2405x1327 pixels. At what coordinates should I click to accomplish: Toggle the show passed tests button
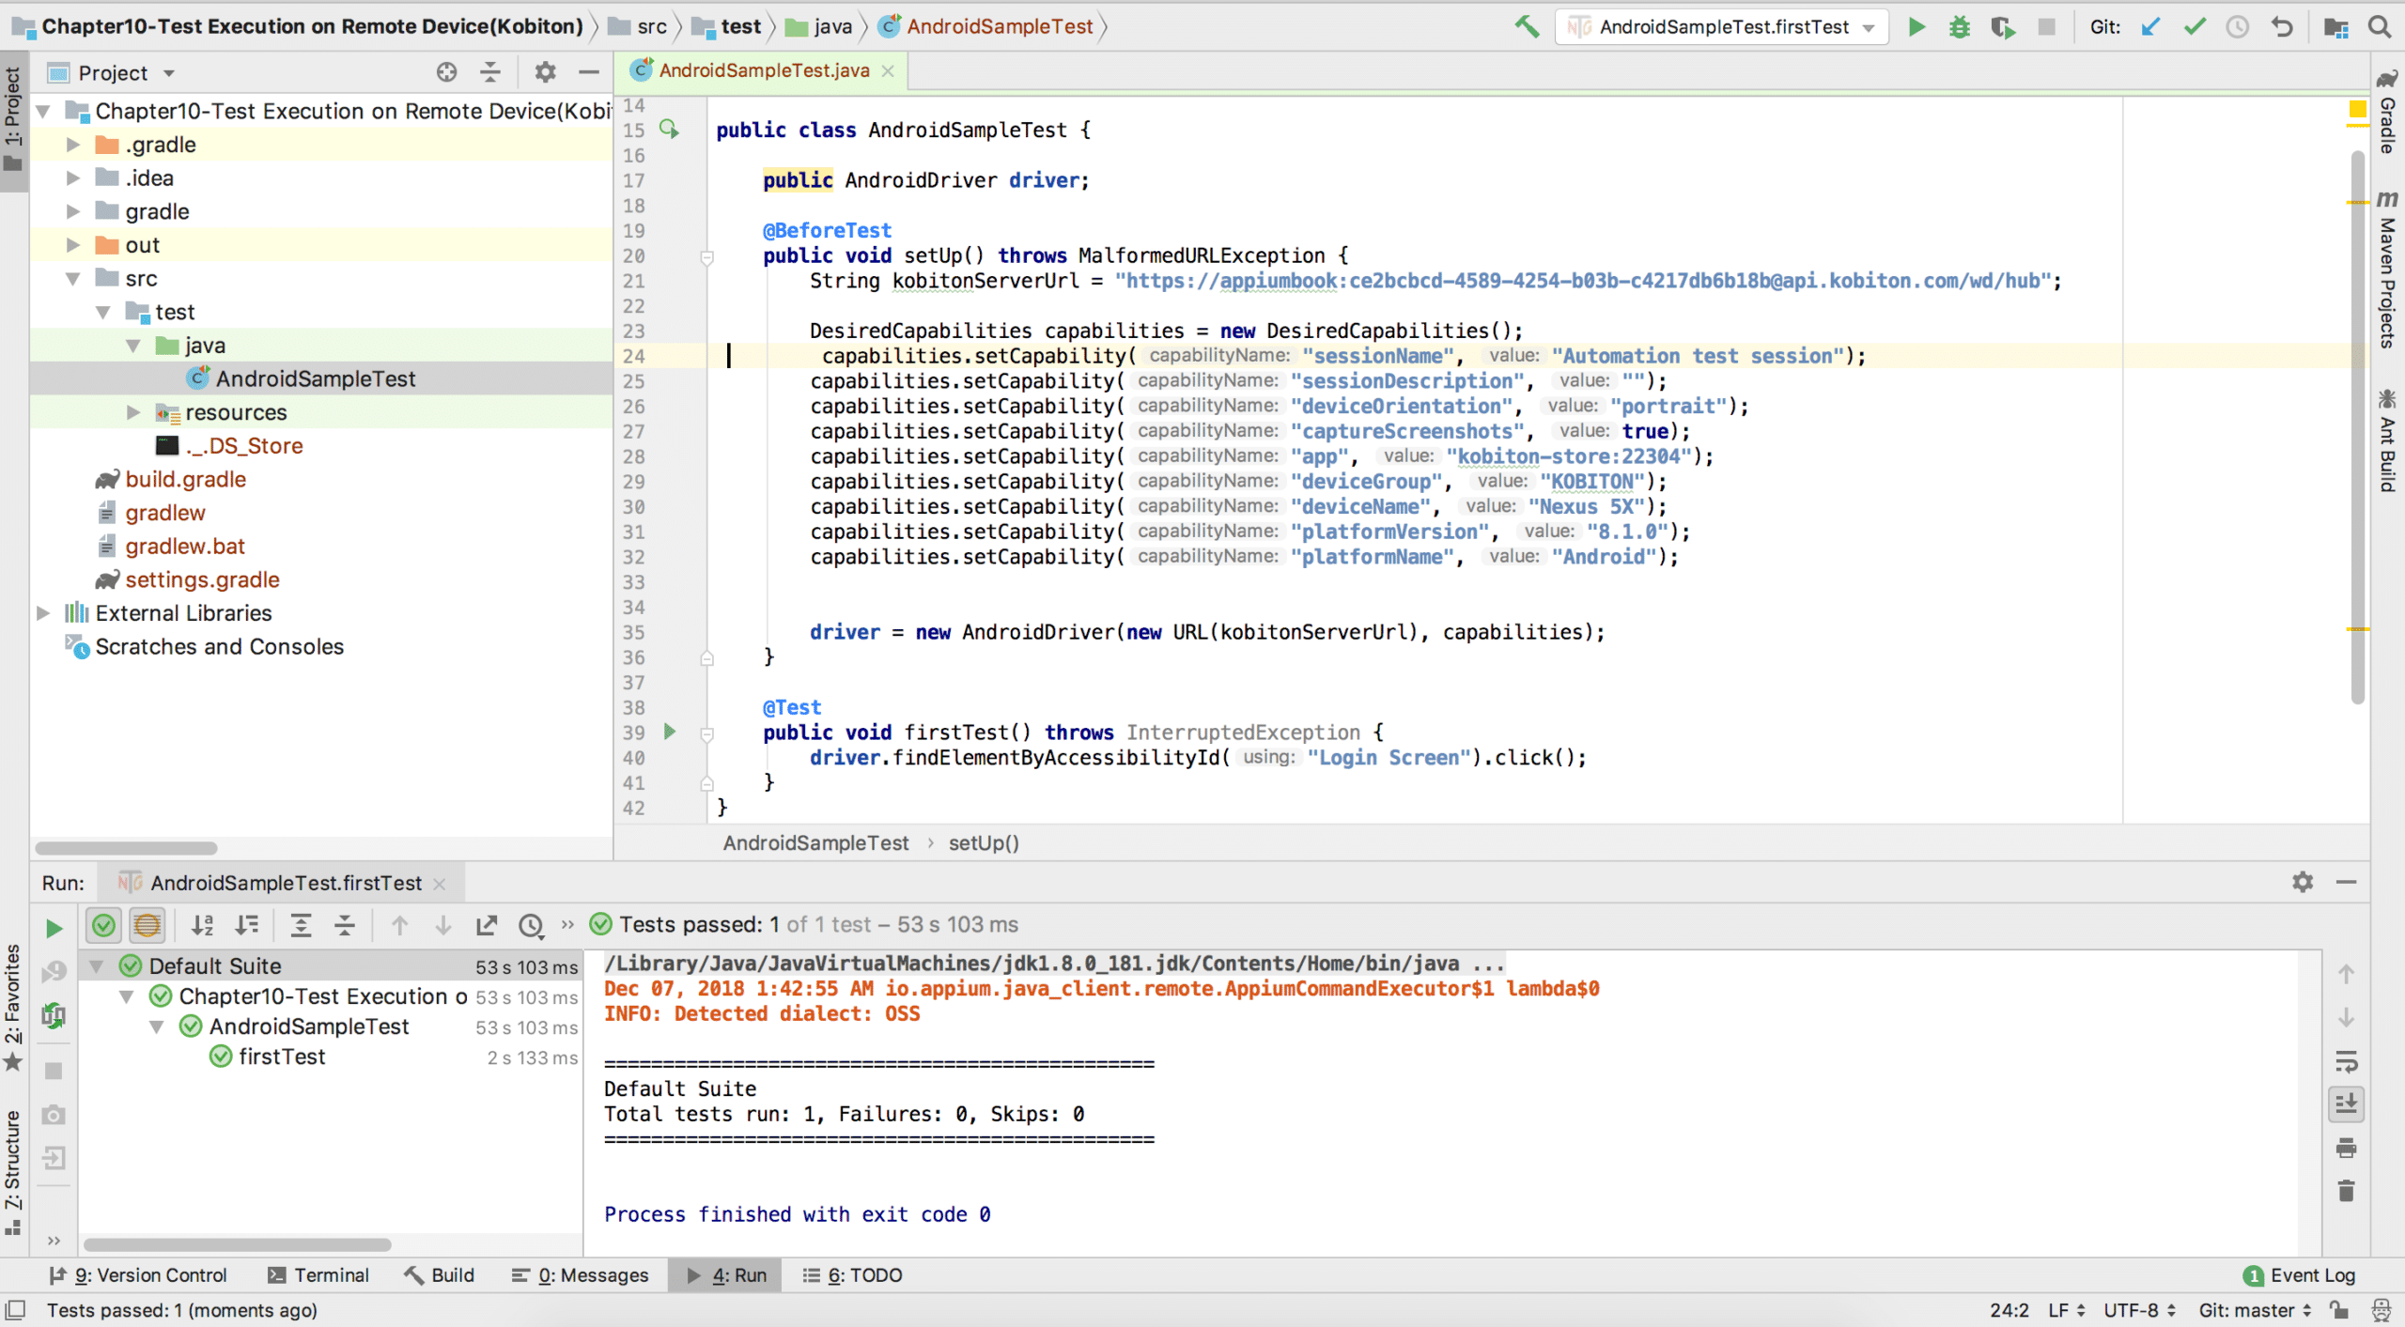point(103,925)
